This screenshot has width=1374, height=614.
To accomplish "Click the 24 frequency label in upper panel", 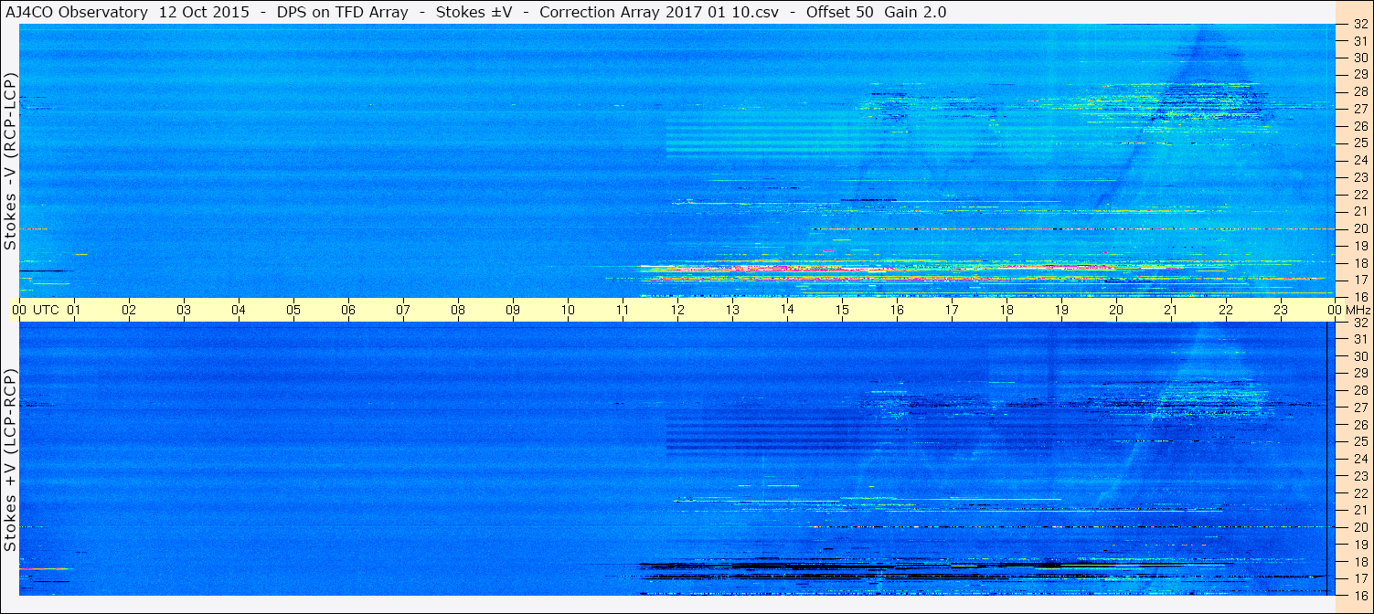I will coord(1359,160).
